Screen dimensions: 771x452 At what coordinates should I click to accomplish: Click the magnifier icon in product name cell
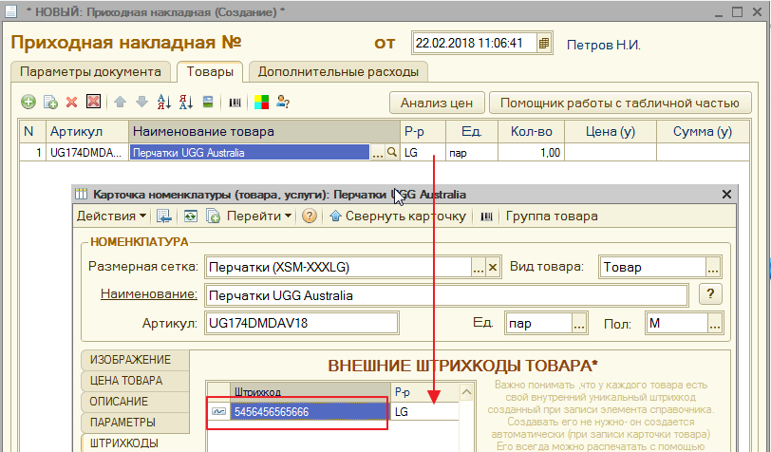tap(392, 153)
